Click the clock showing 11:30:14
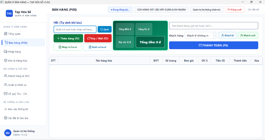This screenshot has width=265, height=140. click(x=253, y=10)
